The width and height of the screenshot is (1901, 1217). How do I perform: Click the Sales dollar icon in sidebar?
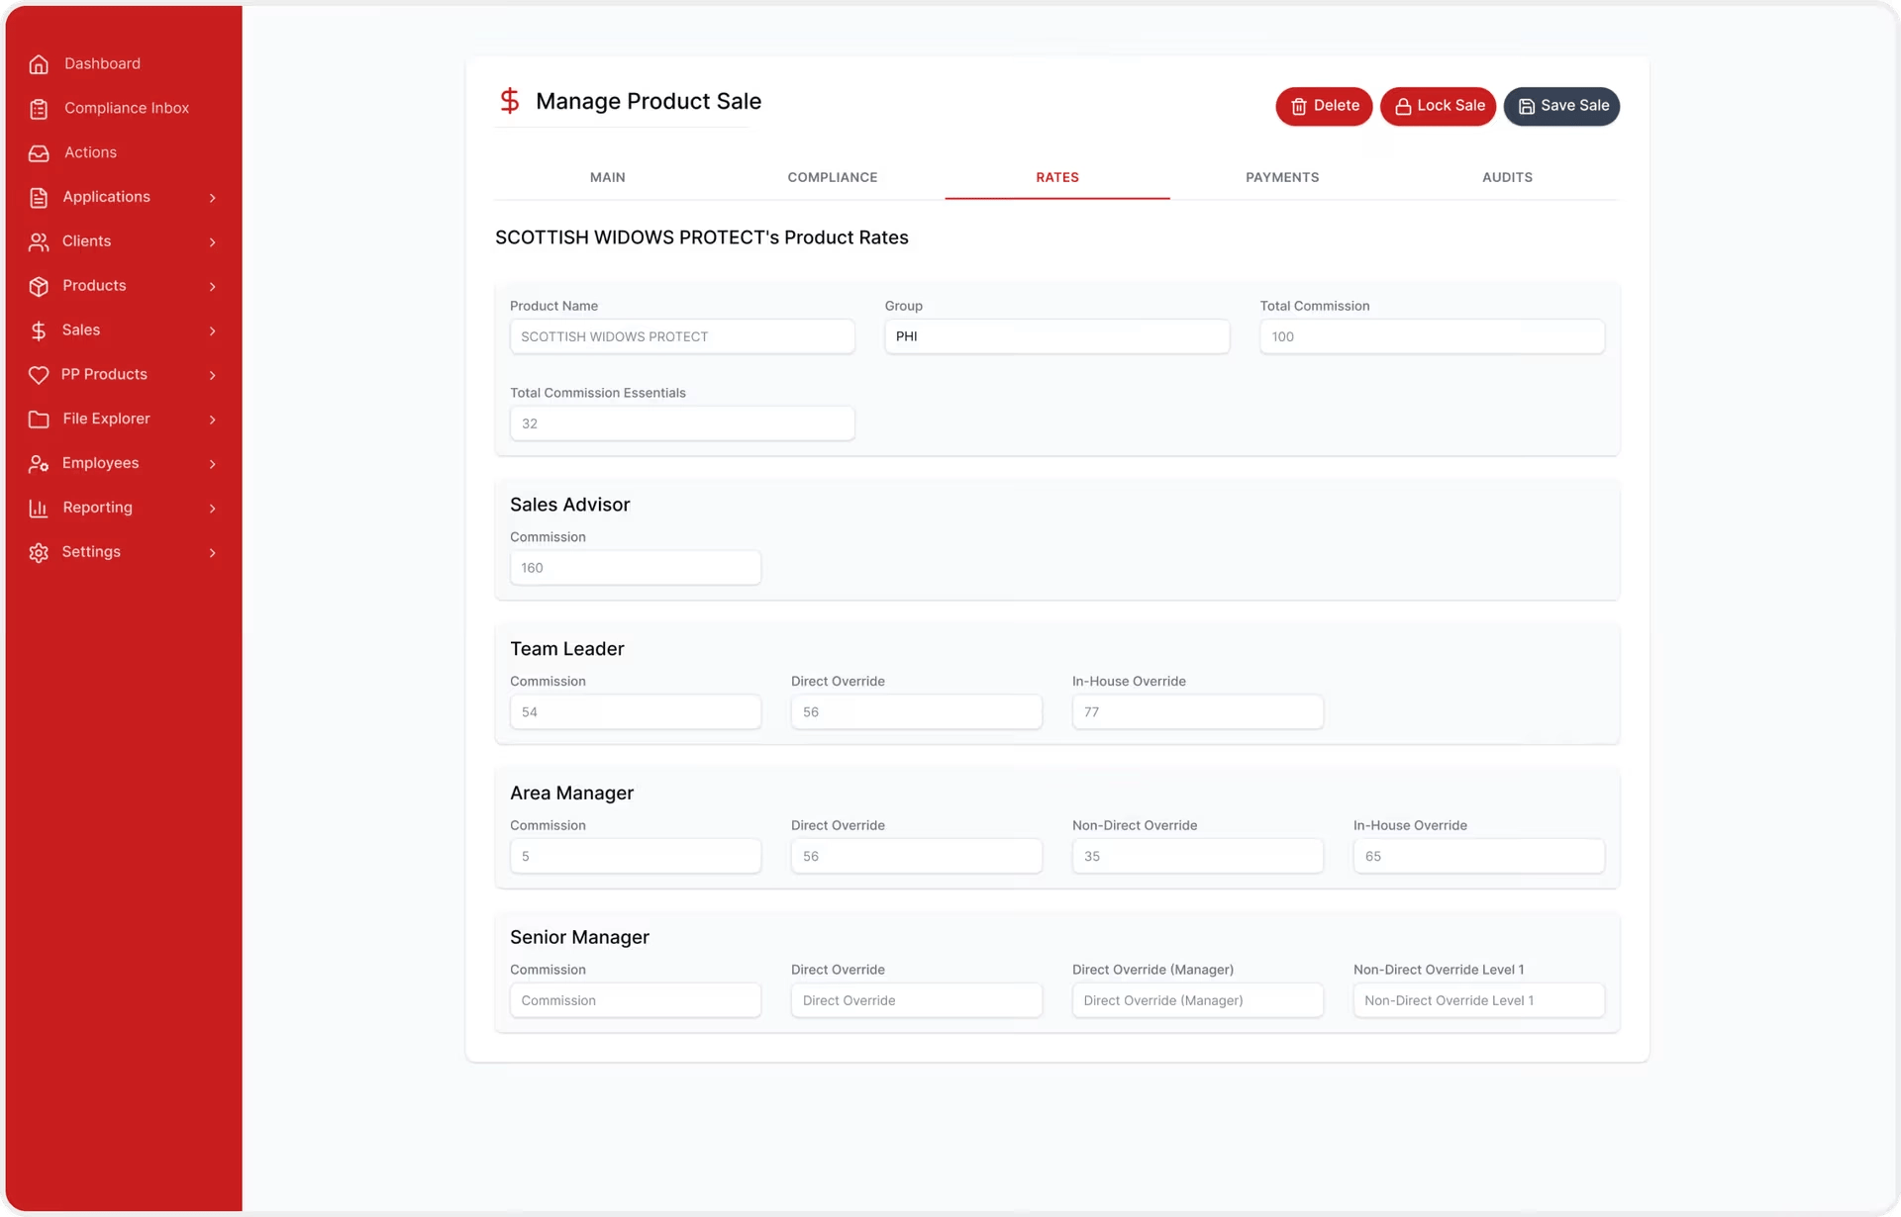click(x=39, y=331)
